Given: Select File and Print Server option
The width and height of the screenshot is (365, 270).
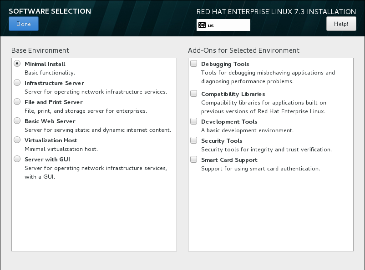Looking at the screenshot, I should [x=17, y=102].
